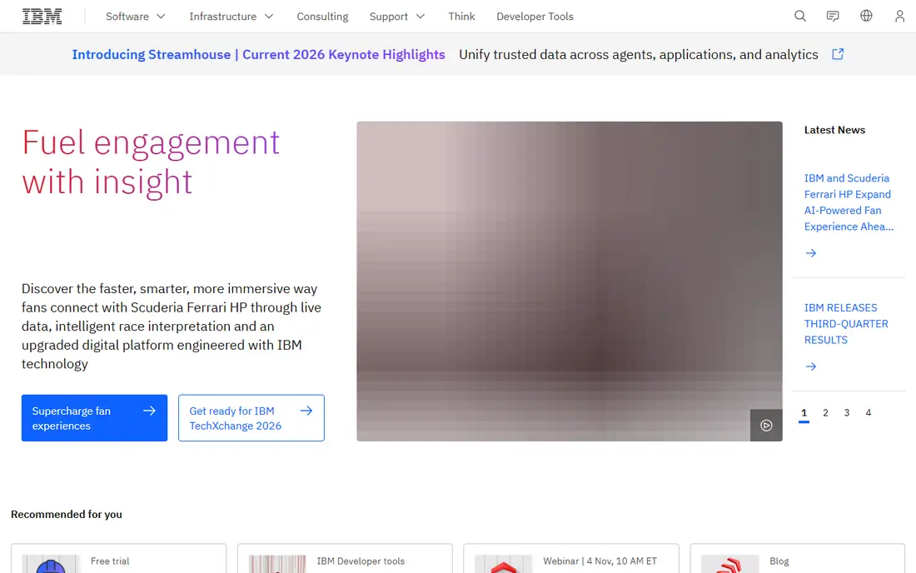916x573 pixels.
Task: Open the globe region selector icon
Action: [x=866, y=16]
